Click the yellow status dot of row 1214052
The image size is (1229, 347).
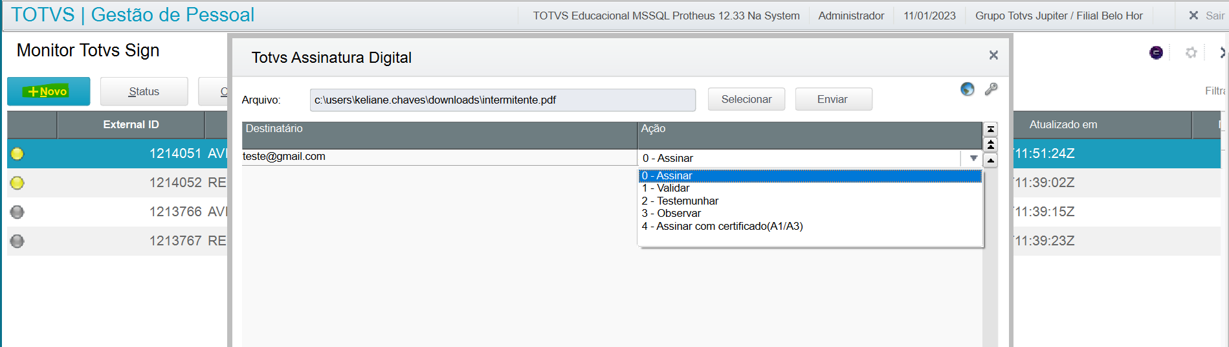point(17,183)
